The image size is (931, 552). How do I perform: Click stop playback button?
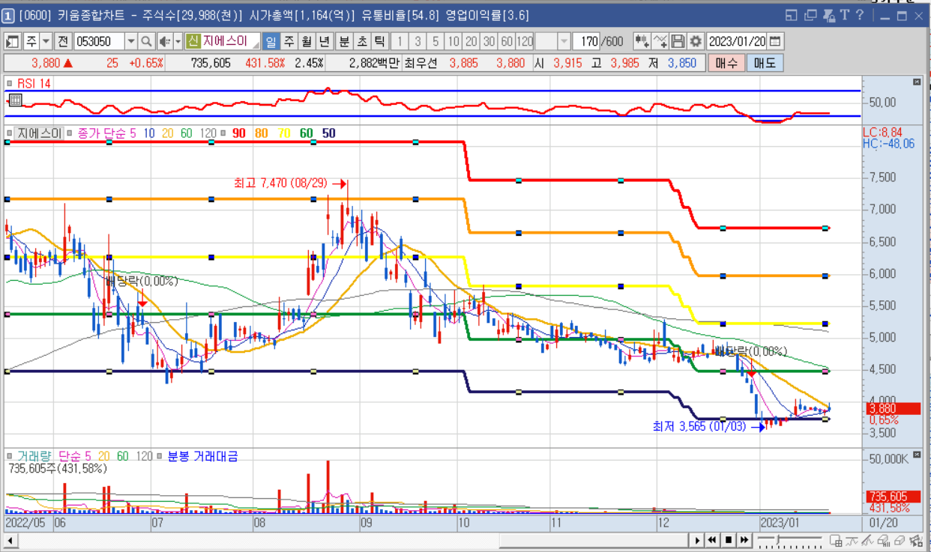coord(728,540)
